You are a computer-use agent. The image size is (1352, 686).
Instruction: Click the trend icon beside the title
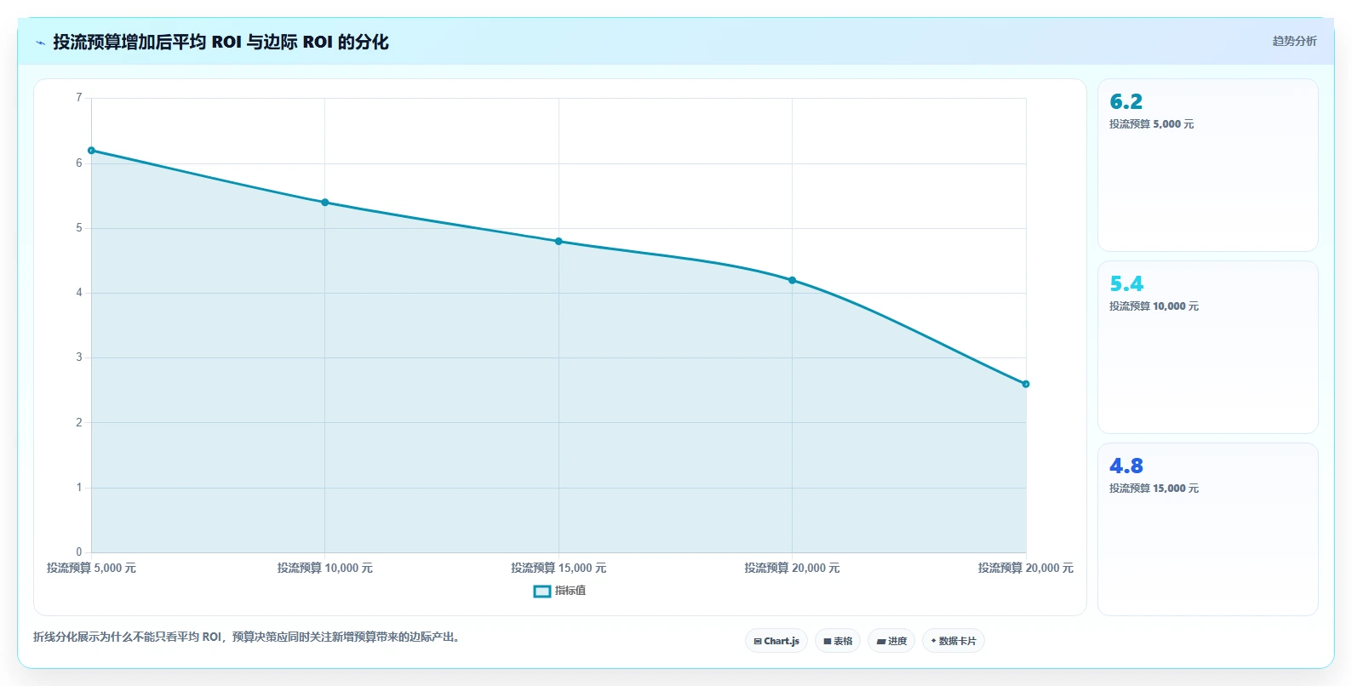click(x=40, y=43)
